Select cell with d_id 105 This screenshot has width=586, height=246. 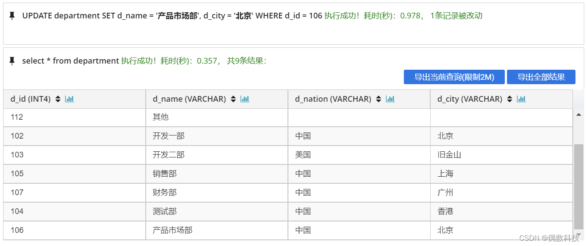pyautogui.click(x=75, y=174)
